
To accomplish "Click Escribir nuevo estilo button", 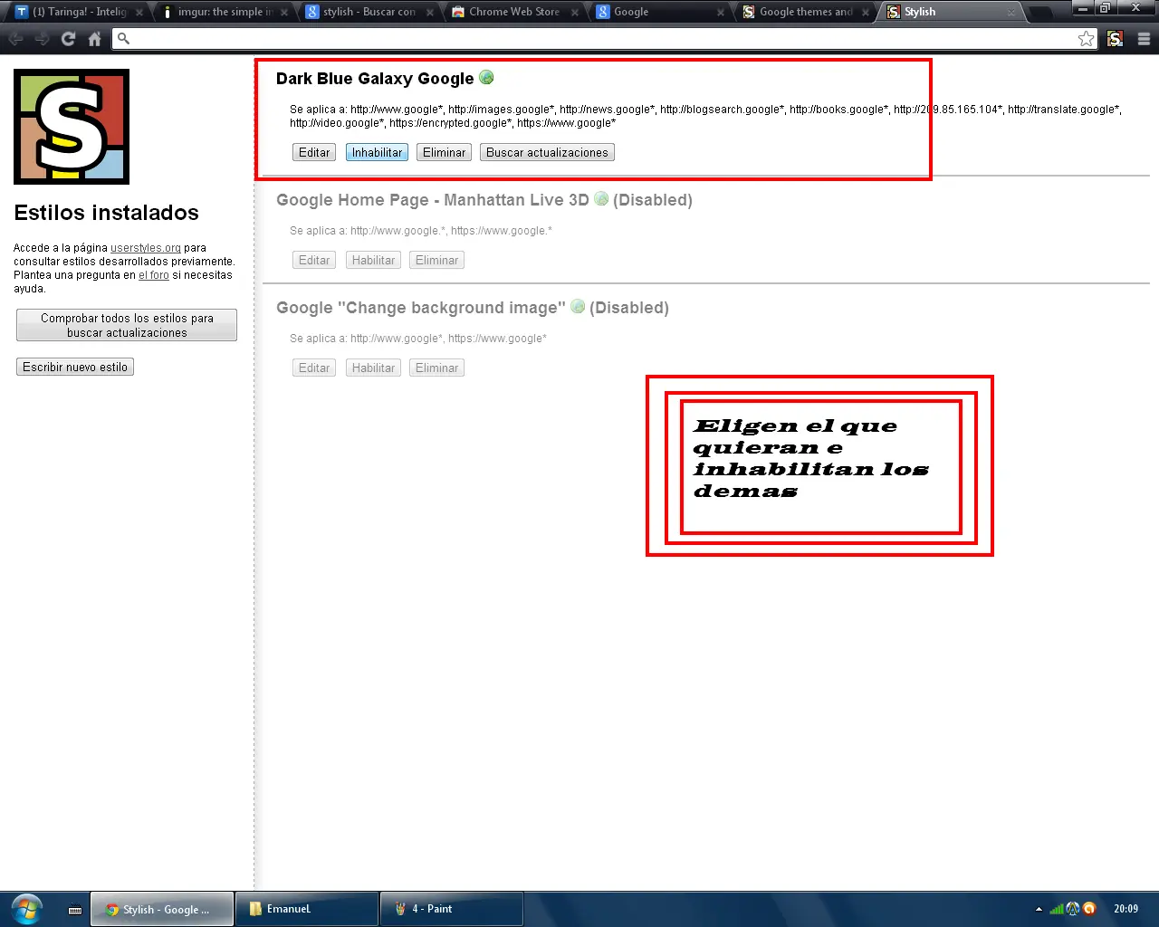I will (x=75, y=367).
